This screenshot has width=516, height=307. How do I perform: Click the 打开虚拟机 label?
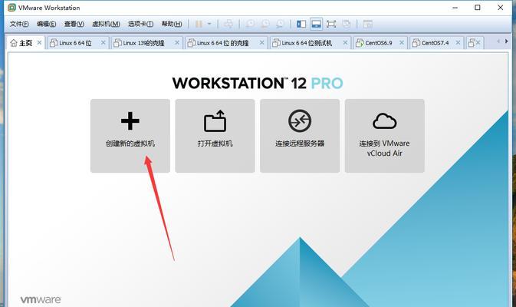point(215,144)
